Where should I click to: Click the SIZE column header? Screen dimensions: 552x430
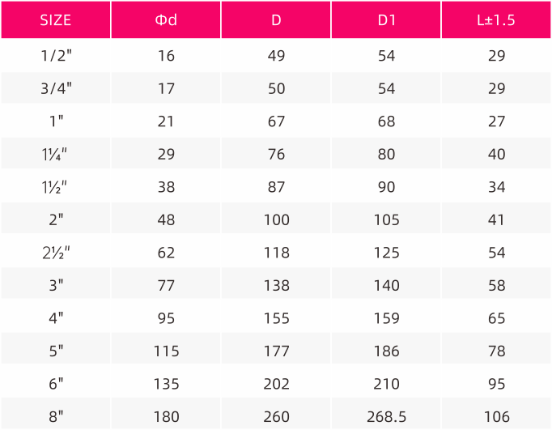pyautogui.click(x=56, y=19)
